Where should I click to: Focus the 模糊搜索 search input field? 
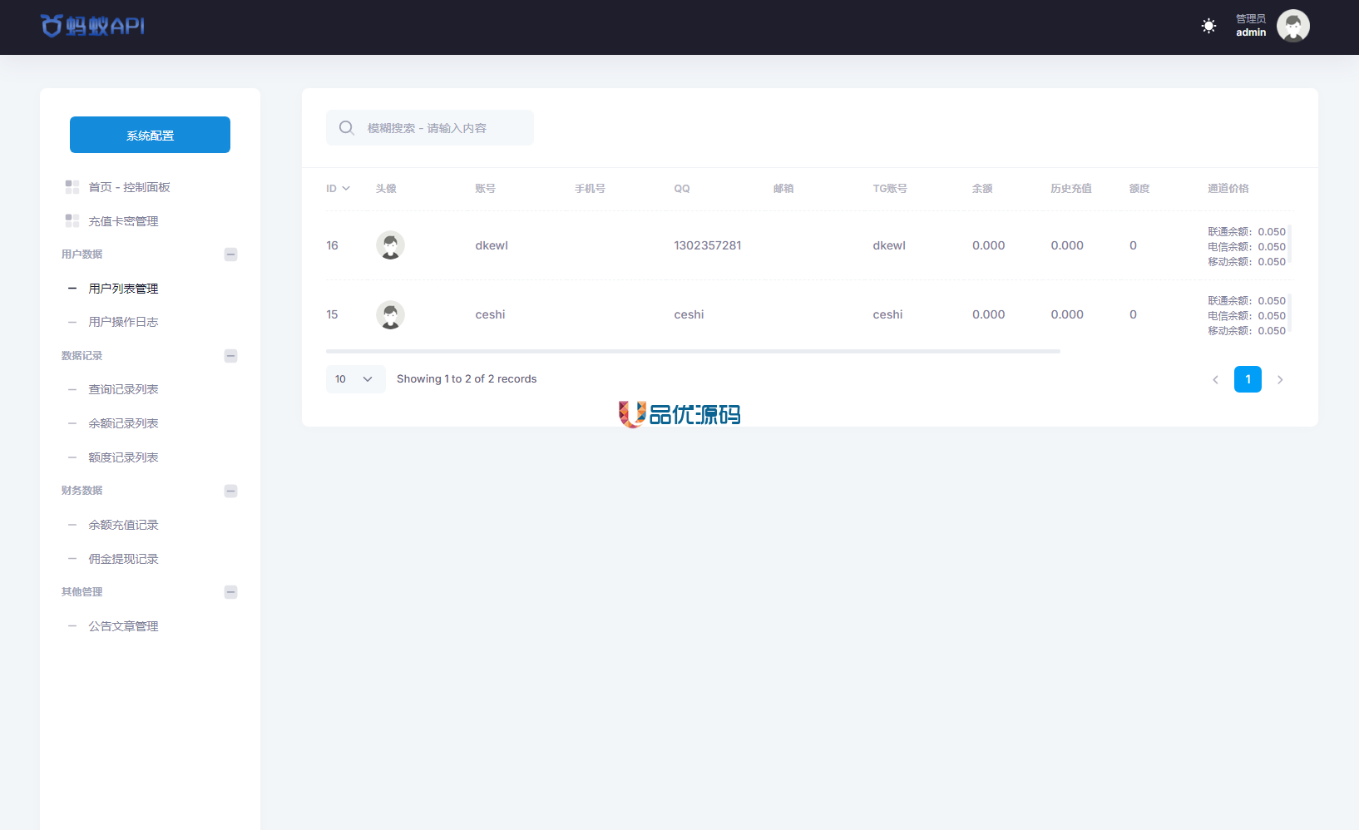click(x=429, y=127)
